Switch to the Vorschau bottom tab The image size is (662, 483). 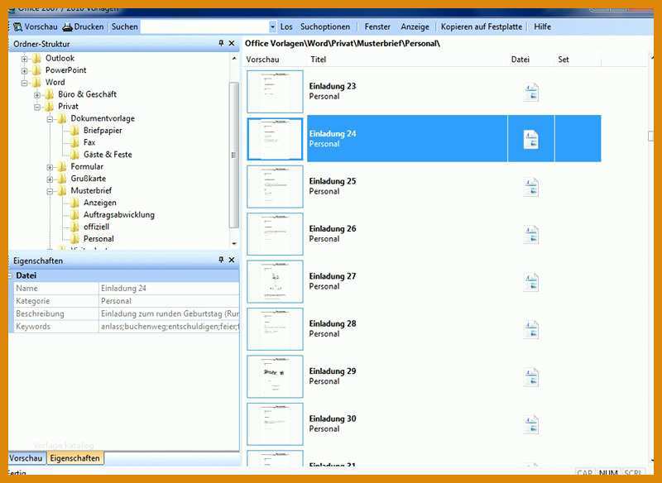(x=26, y=458)
